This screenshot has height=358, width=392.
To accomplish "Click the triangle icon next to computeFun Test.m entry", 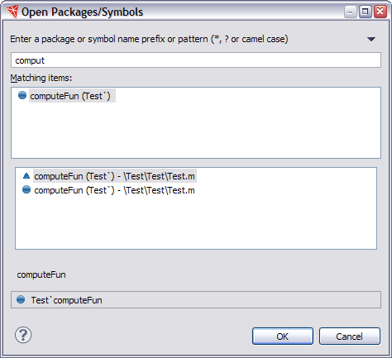I will [26, 175].
